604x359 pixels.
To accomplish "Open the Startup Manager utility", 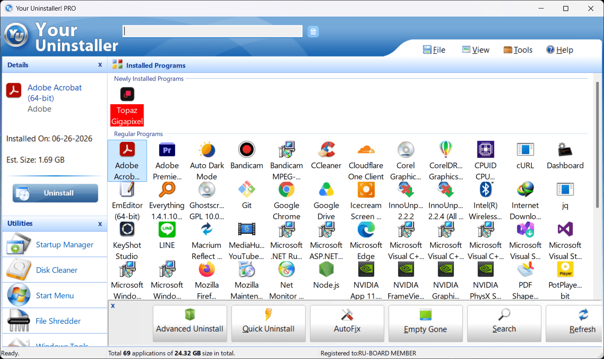I will click(55, 244).
